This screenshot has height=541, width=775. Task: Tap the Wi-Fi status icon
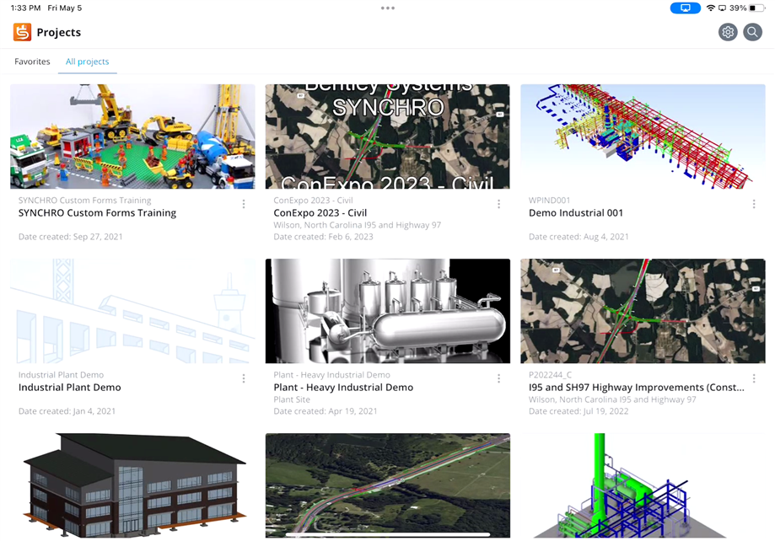(x=711, y=8)
